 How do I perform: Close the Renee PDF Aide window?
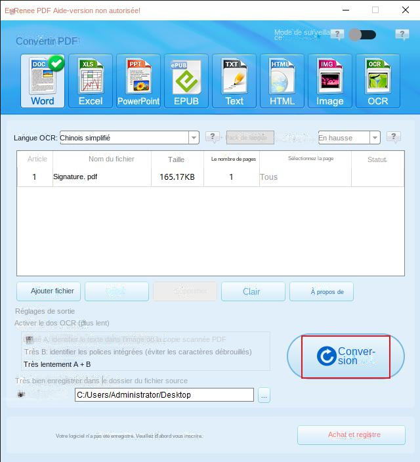[406, 10]
